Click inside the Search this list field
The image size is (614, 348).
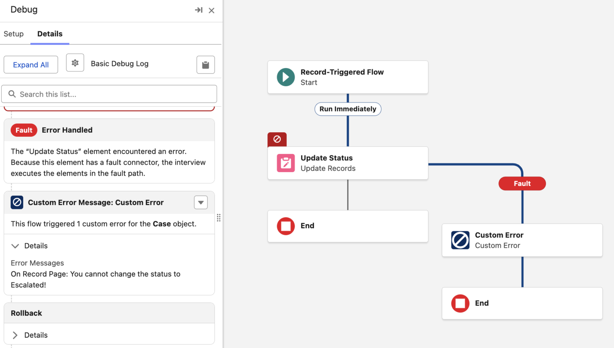coord(109,94)
